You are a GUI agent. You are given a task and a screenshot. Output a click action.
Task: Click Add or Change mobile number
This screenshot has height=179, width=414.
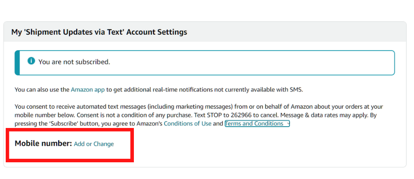click(93, 144)
